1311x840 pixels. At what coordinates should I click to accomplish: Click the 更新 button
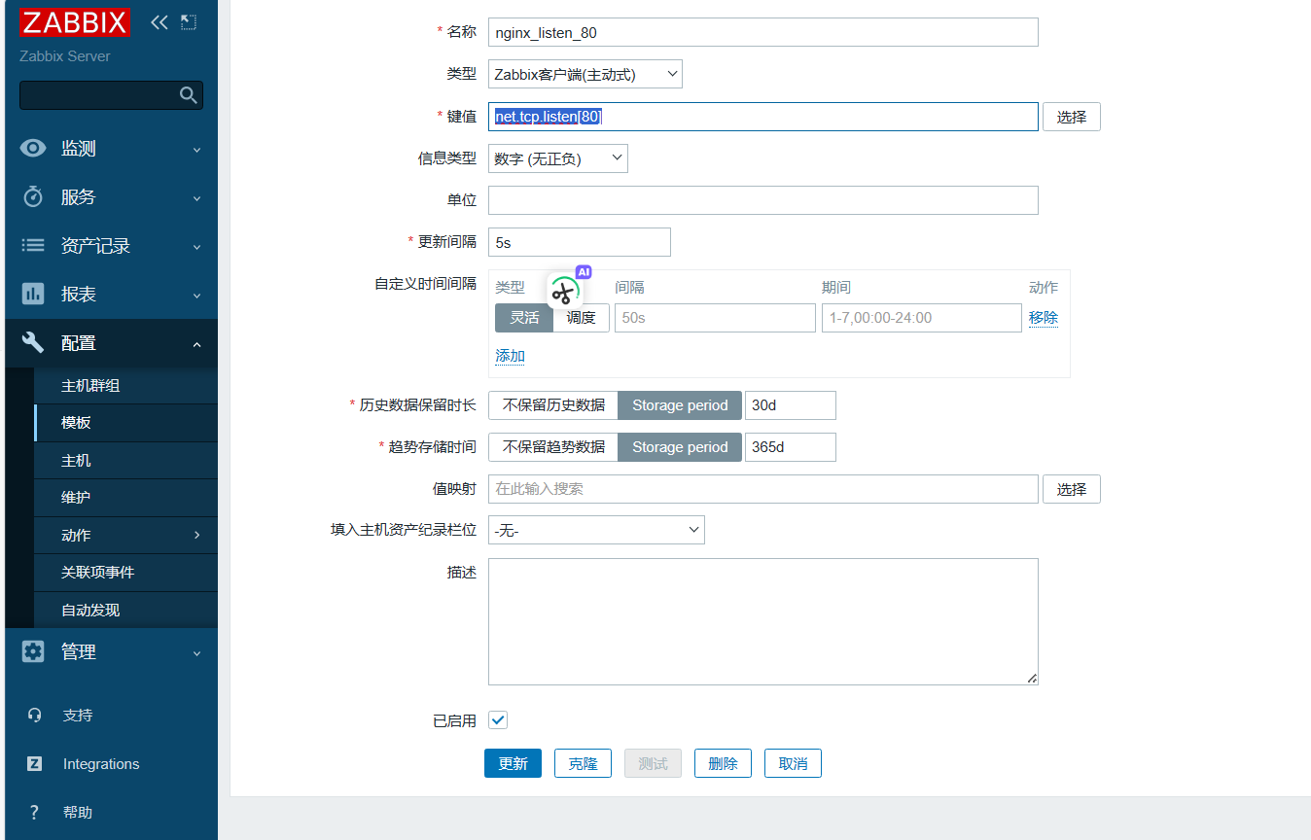(513, 763)
